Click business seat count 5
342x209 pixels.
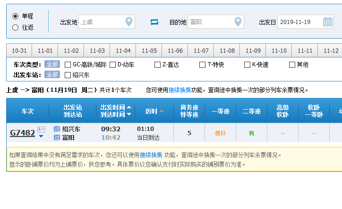click(x=189, y=133)
